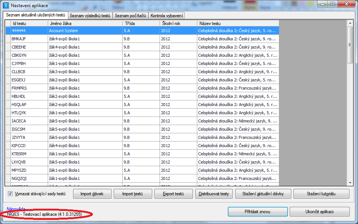The image size is (358, 224).
Task: Select row with test id IACECA
Action: click(x=142, y=121)
